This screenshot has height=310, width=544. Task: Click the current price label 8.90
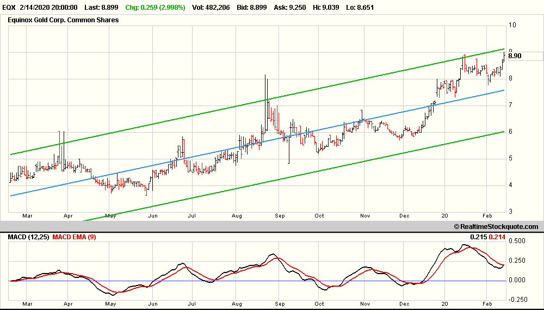coord(515,55)
